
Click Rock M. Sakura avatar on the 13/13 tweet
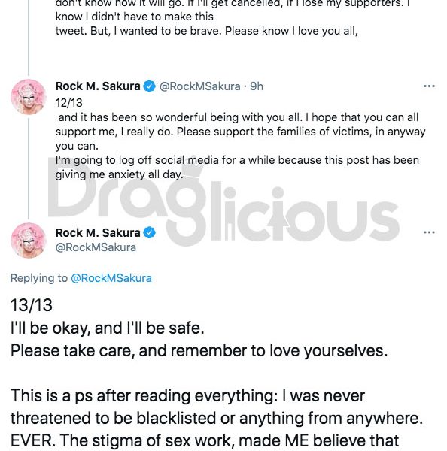tap(29, 241)
